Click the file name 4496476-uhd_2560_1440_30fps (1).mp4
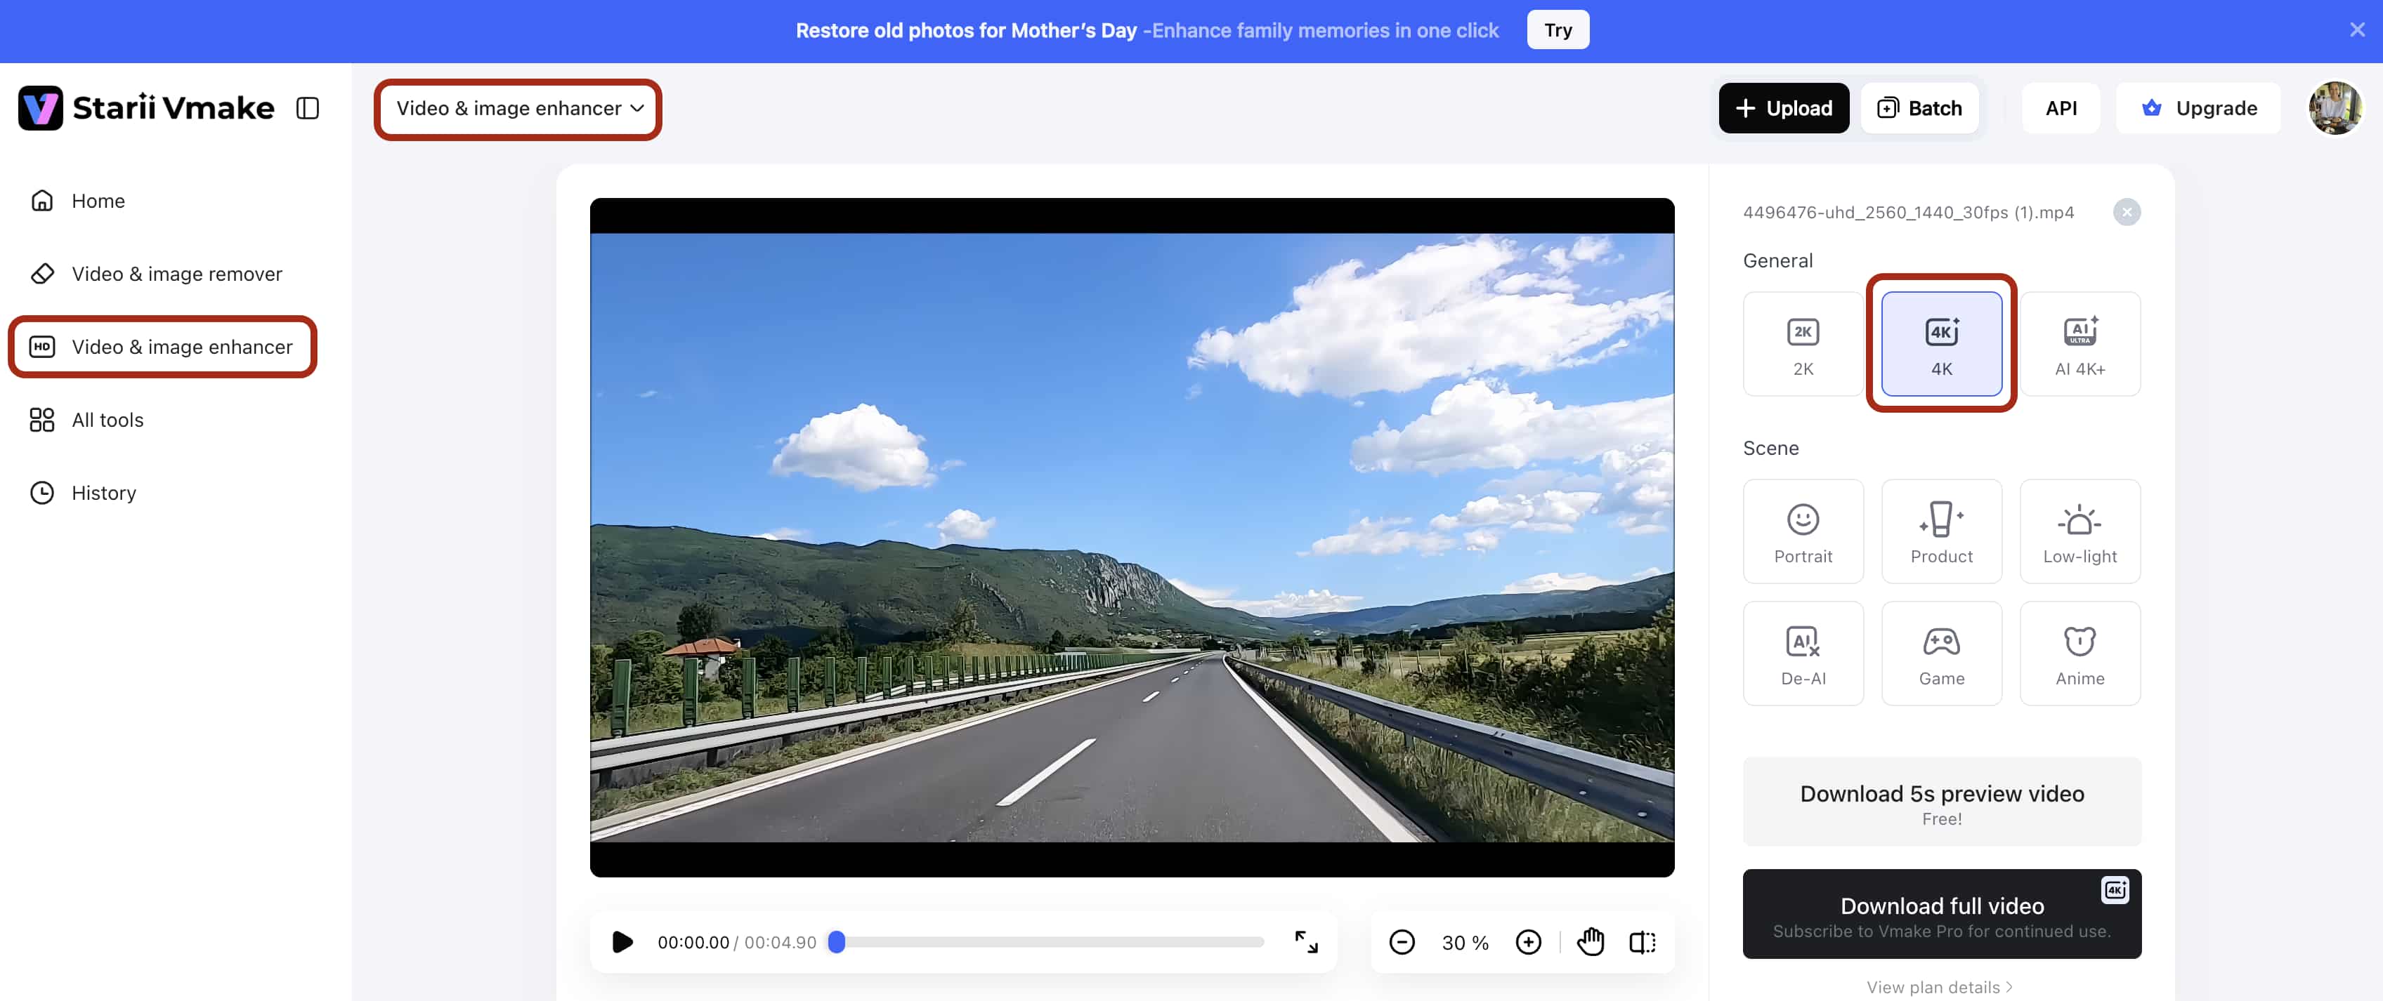 pyautogui.click(x=1907, y=213)
